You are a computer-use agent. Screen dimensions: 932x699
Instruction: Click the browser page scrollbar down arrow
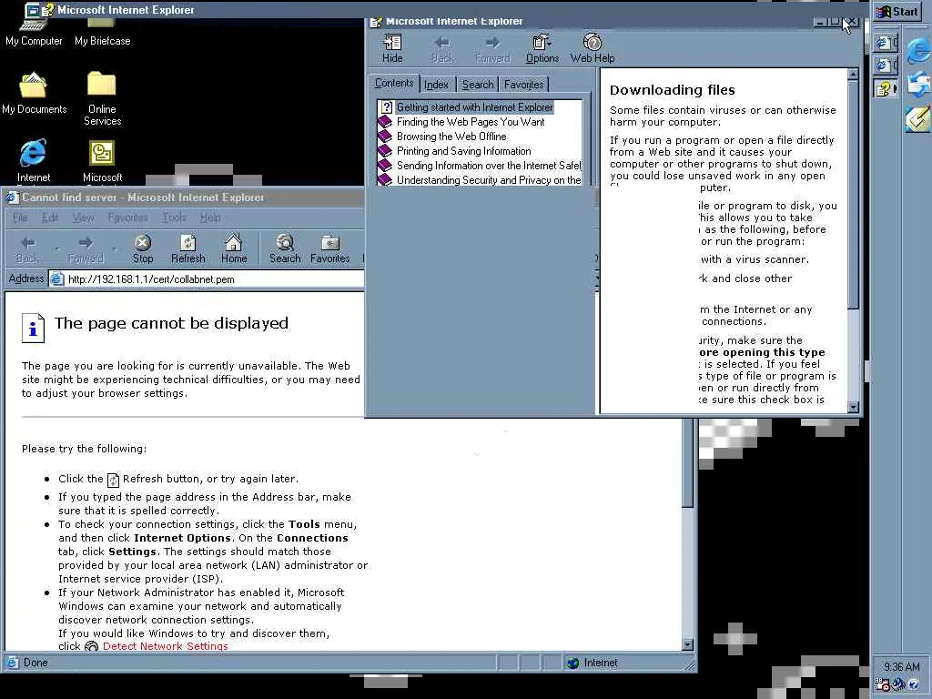point(688,644)
